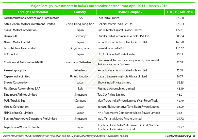
Task: Click NHK Spring Co. Limited
Action: (x=19, y=113)
